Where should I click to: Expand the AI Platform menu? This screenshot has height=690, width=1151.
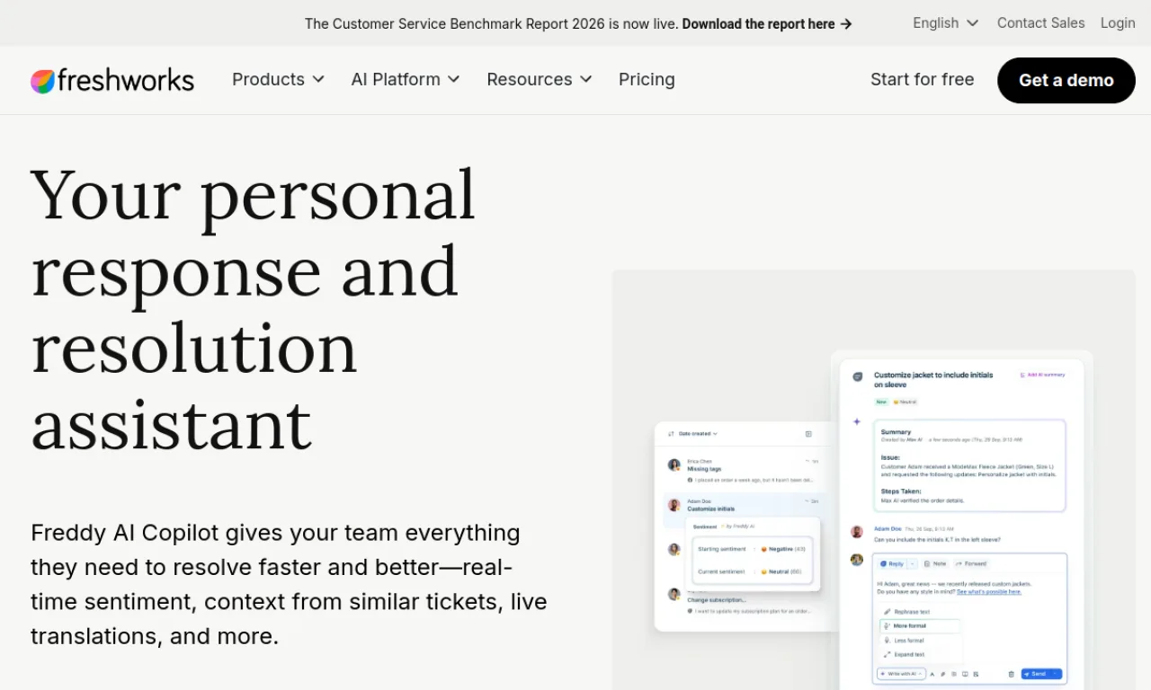[406, 80]
